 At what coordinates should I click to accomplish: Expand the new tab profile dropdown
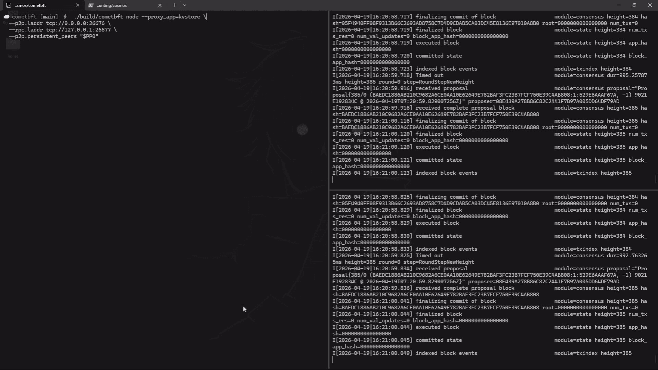185,5
